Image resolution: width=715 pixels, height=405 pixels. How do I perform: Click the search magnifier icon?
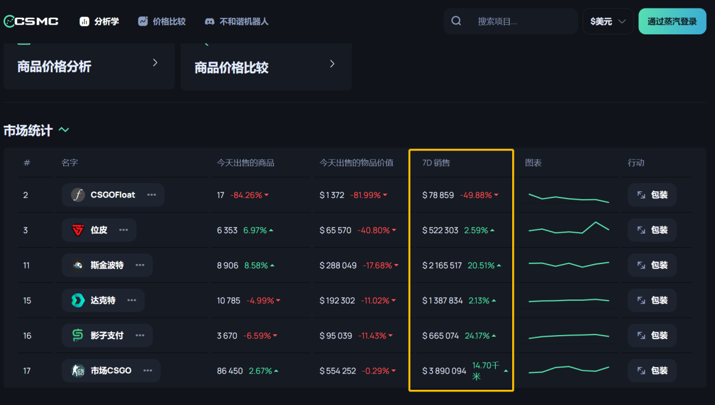(x=456, y=21)
